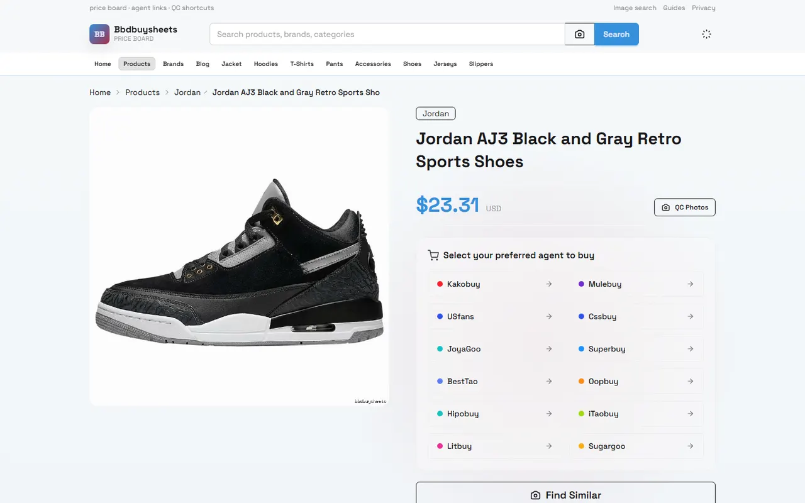Browse the Jacket category tab

coord(231,64)
